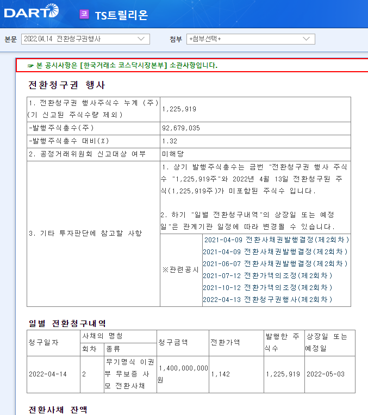The width and height of the screenshot is (368, 415).
Task: Open 2021-06-07 전환사채권발행결정 link
Action: pyautogui.click(x=275, y=263)
